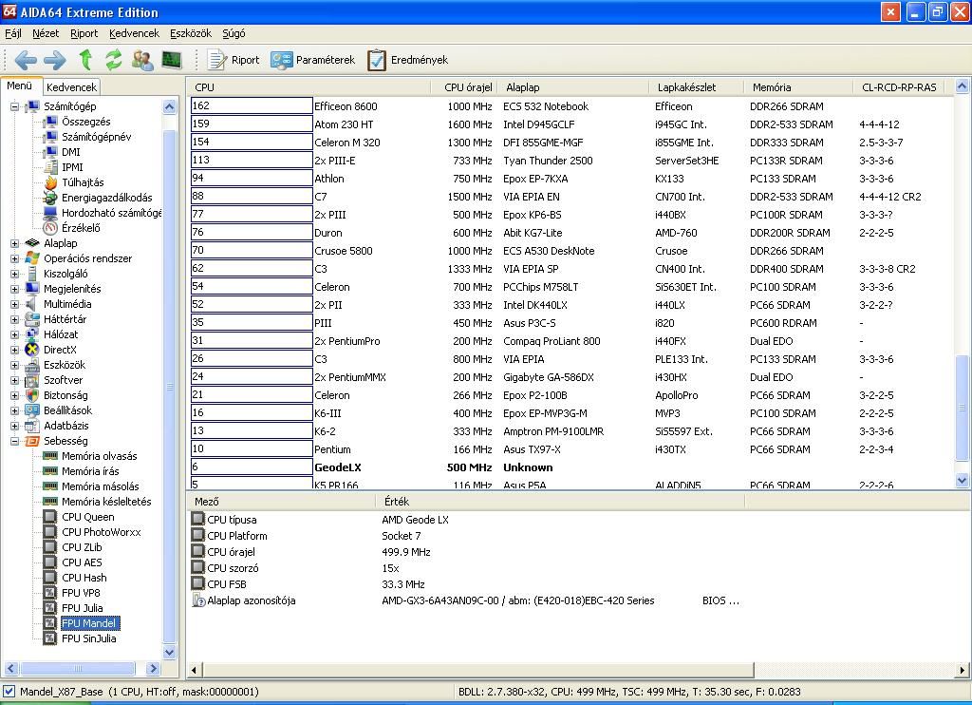Select the CPU AES benchmark icon

tap(50, 562)
